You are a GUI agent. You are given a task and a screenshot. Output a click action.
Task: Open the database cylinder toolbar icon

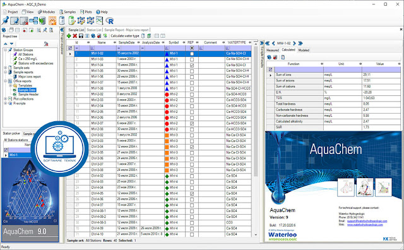pyautogui.click(x=62, y=21)
